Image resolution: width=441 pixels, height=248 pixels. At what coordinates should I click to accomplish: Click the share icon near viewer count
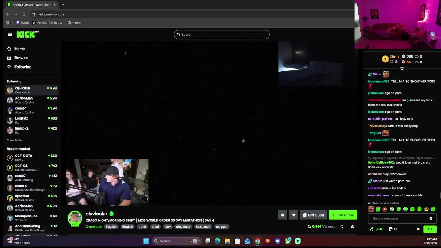(341, 227)
